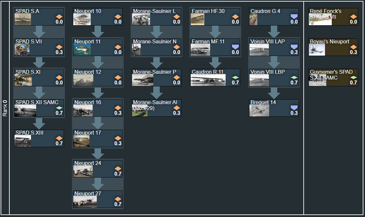Click the green diamond icon on Caudron R.11
The width and height of the screenshot is (365, 217).
pyautogui.click(x=235, y=78)
